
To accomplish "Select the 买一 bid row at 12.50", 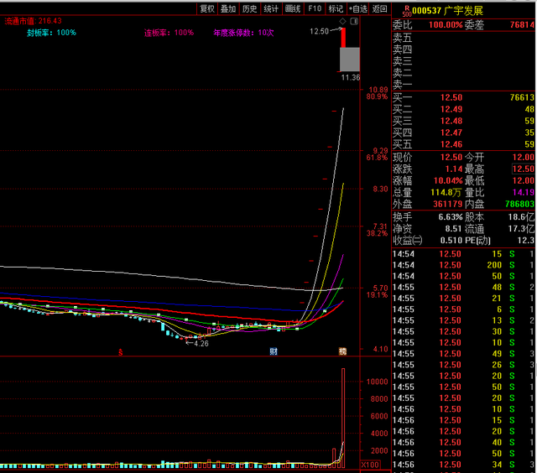I will point(463,97).
